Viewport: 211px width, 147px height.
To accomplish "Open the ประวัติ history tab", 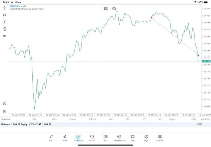I will (x=92, y=138).
